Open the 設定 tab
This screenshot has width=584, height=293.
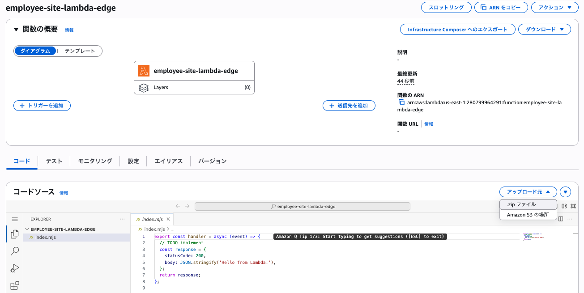(x=133, y=161)
